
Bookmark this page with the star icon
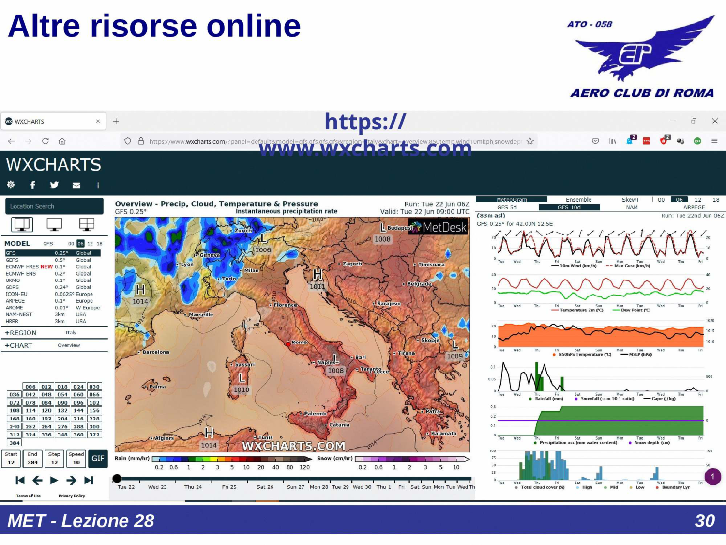530,141
